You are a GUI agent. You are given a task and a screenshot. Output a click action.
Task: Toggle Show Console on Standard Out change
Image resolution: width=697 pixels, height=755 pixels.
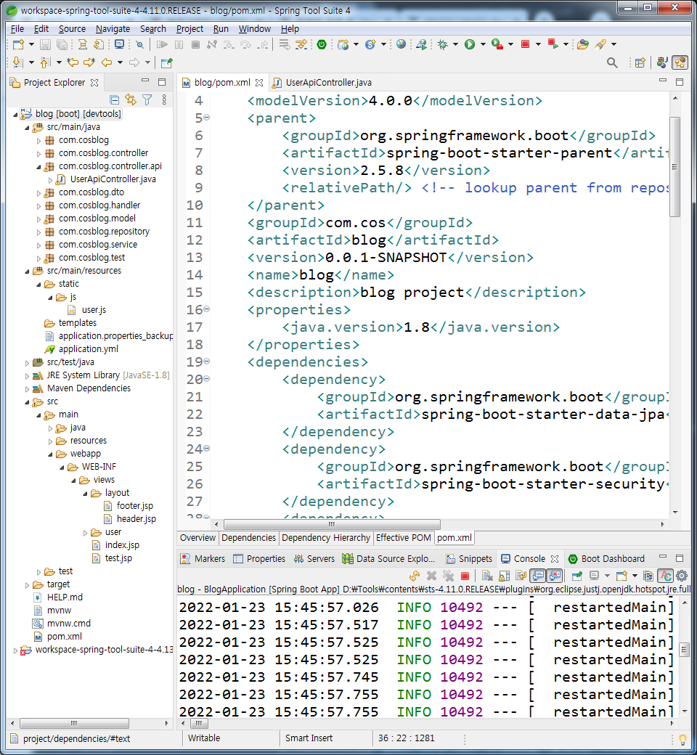[537, 576]
